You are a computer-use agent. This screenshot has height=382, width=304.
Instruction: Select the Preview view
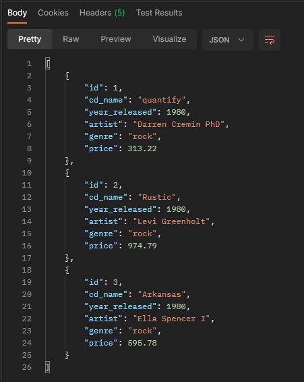[x=116, y=39]
